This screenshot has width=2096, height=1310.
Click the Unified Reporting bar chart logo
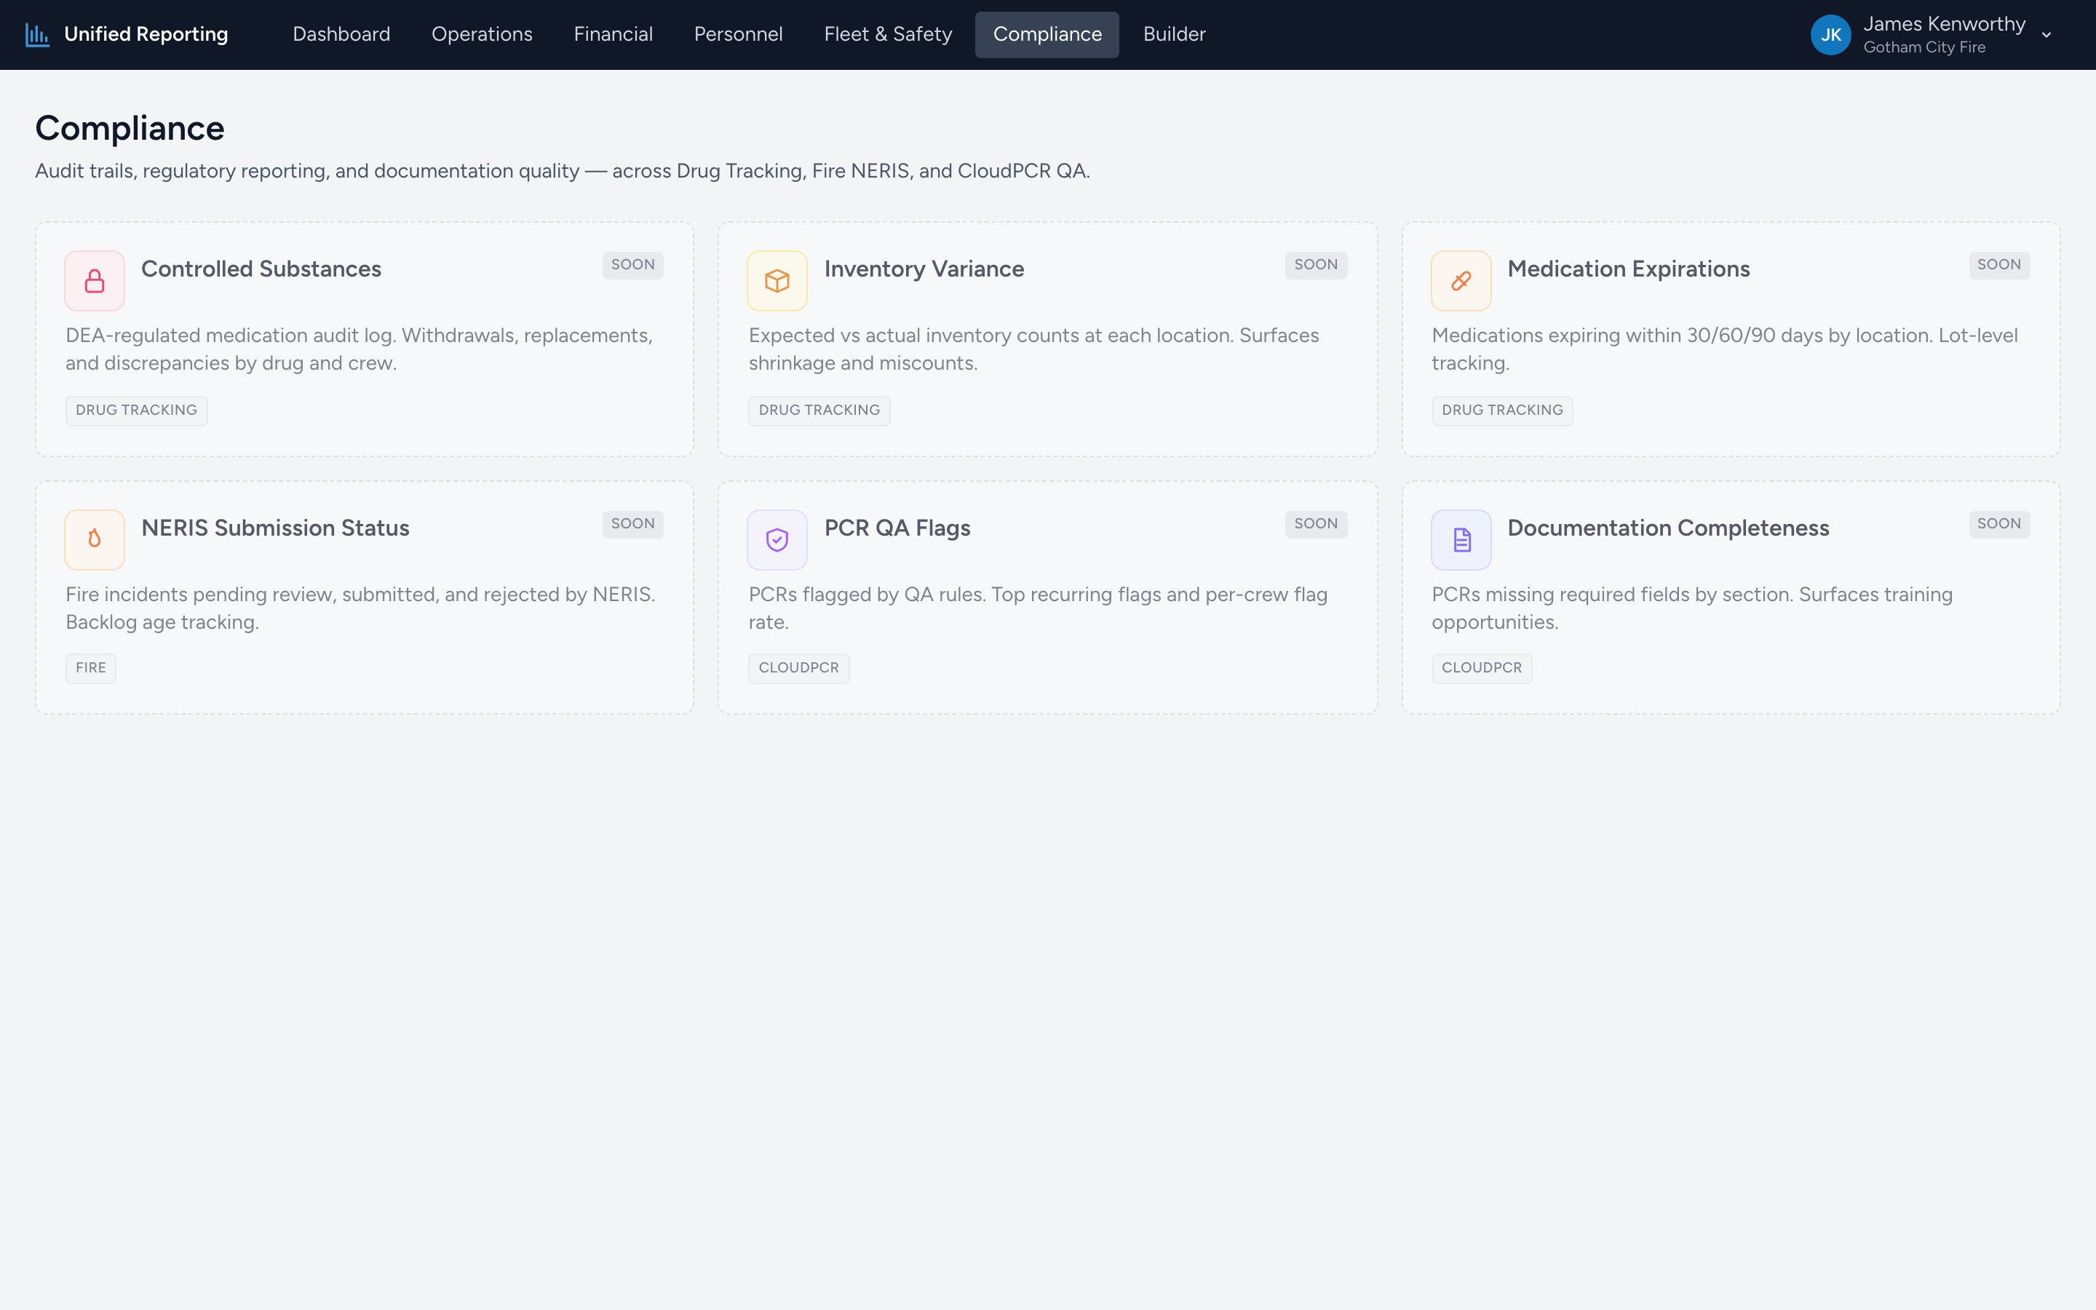coord(37,35)
